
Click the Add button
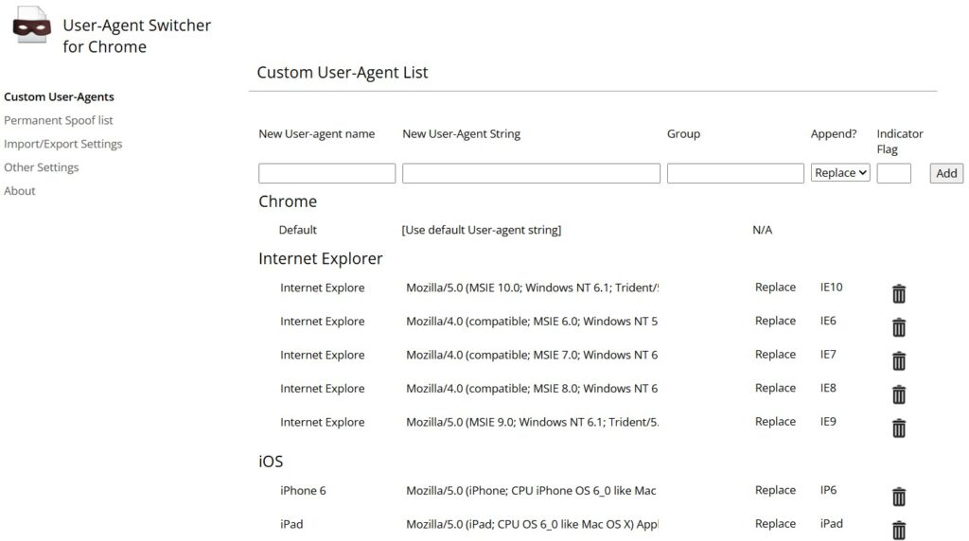[946, 173]
